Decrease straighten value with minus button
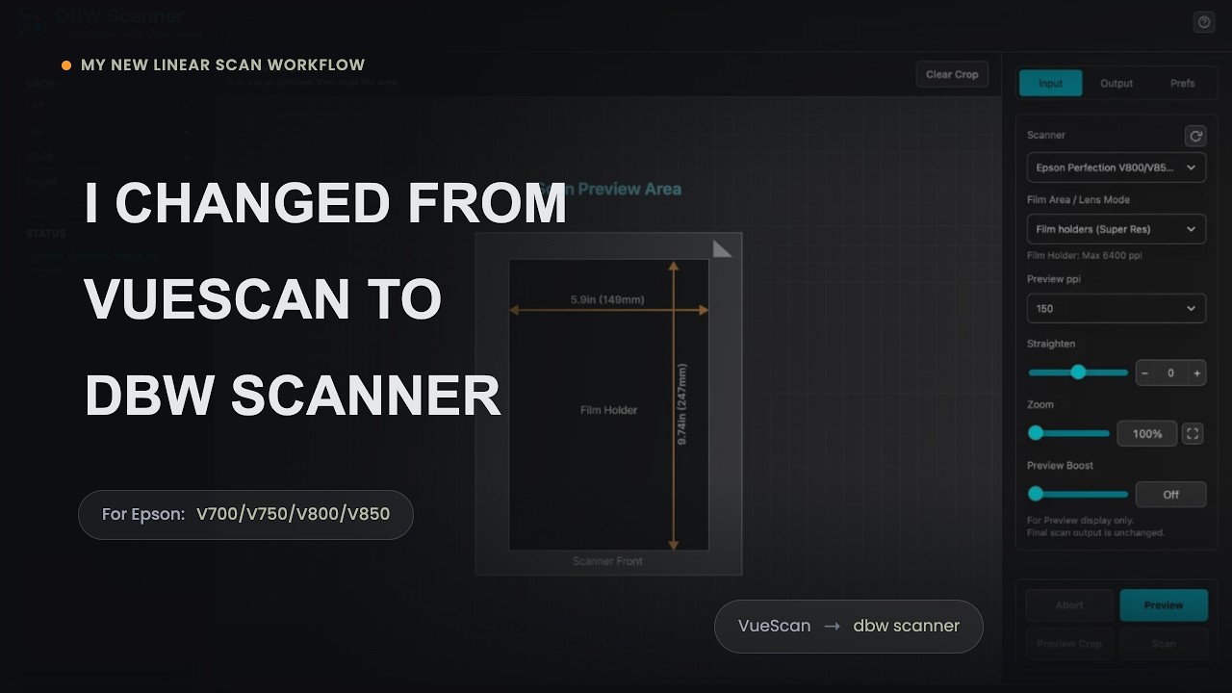Screen dimensions: 1232x693 point(1144,372)
